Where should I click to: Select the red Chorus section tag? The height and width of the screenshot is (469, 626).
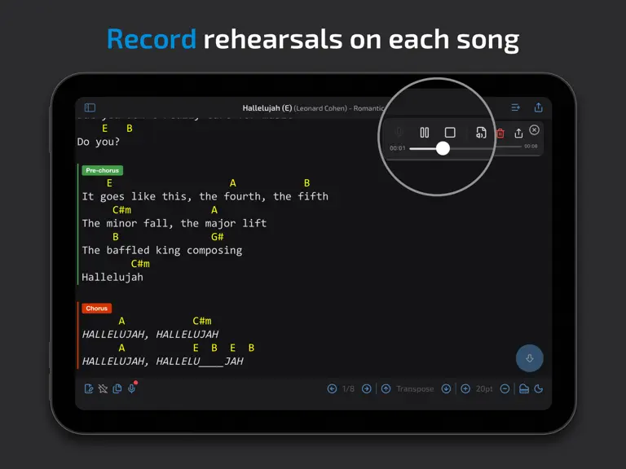pos(97,309)
